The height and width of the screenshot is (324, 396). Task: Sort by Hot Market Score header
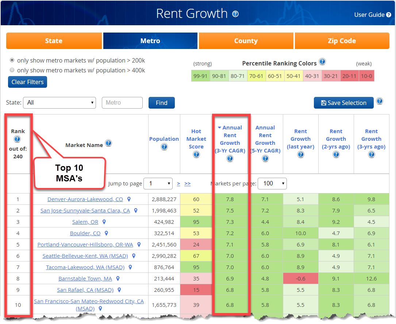[196, 139]
